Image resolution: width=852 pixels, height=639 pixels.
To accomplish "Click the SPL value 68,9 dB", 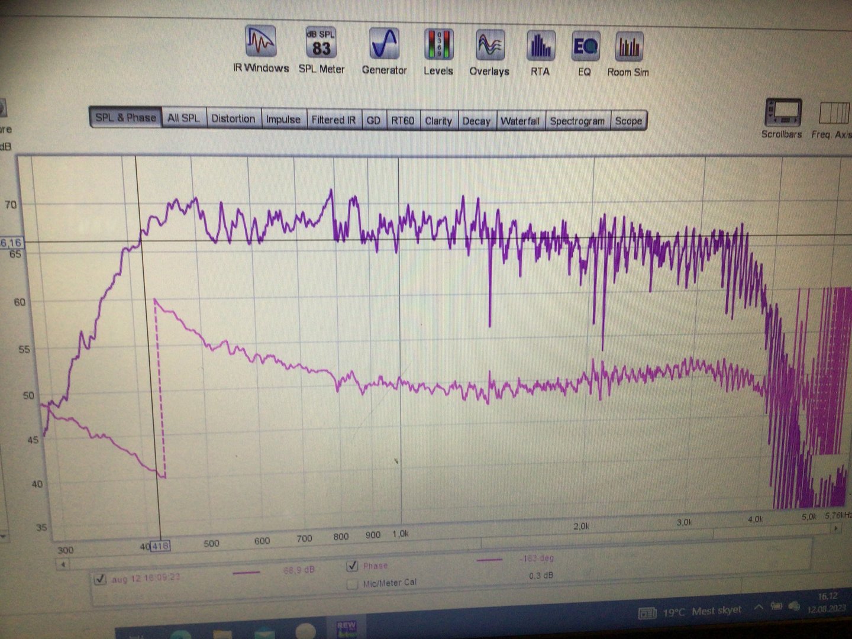I will [x=299, y=570].
